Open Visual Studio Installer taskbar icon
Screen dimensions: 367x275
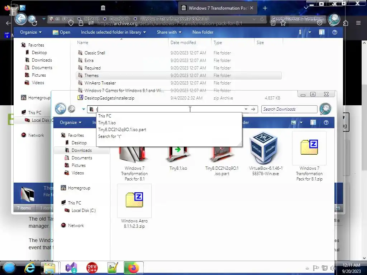71,268
